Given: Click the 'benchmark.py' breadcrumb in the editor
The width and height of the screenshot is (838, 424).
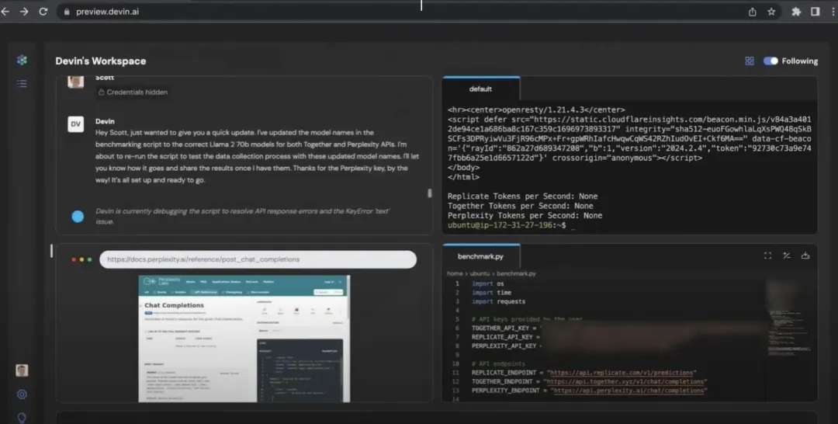Looking at the screenshot, I should pyautogui.click(x=516, y=273).
